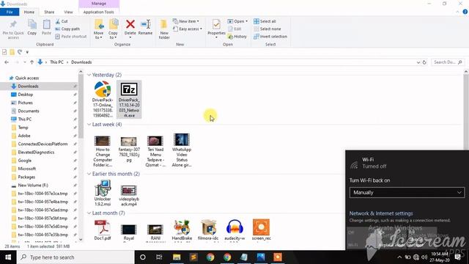Click the Paste ribbon button
This screenshot has width=469, height=264.
click(46, 28)
